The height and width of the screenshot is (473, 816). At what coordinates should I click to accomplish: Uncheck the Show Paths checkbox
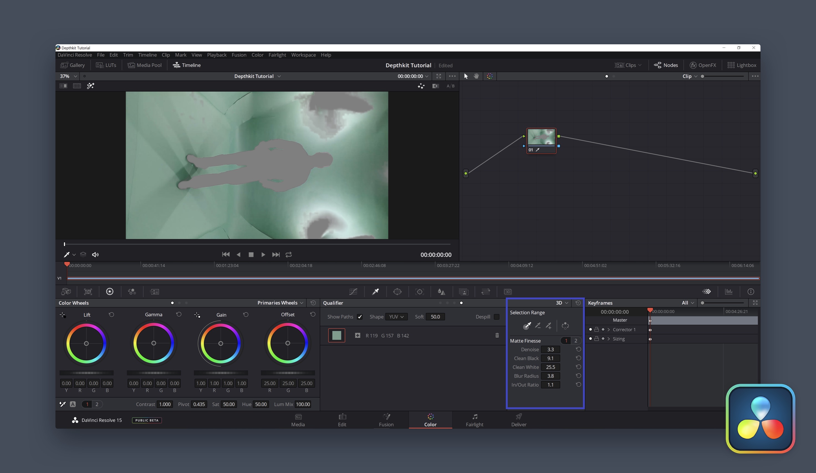click(360, 317)
